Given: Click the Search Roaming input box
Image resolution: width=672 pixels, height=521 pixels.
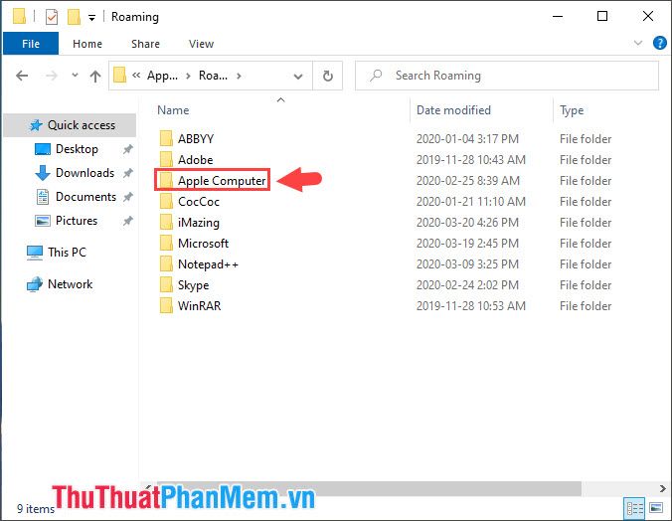Looking at the screenshot, I should point(507,76).
